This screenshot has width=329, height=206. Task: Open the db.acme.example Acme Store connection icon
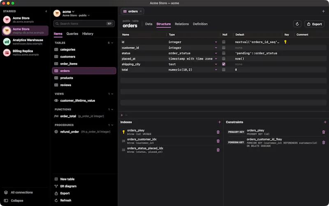tap(7, 20)
